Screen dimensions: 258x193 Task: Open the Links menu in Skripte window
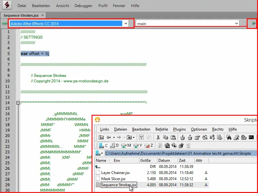[x=104, y=129]
